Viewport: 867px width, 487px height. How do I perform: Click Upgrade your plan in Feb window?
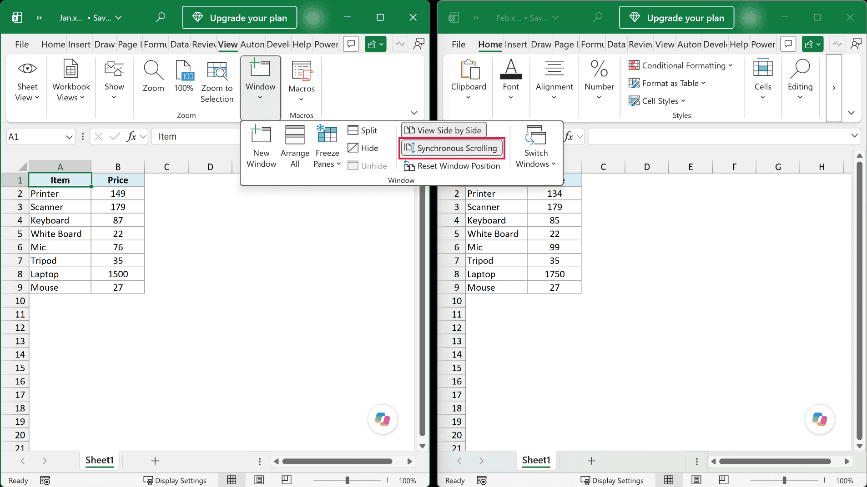point(676,18)
